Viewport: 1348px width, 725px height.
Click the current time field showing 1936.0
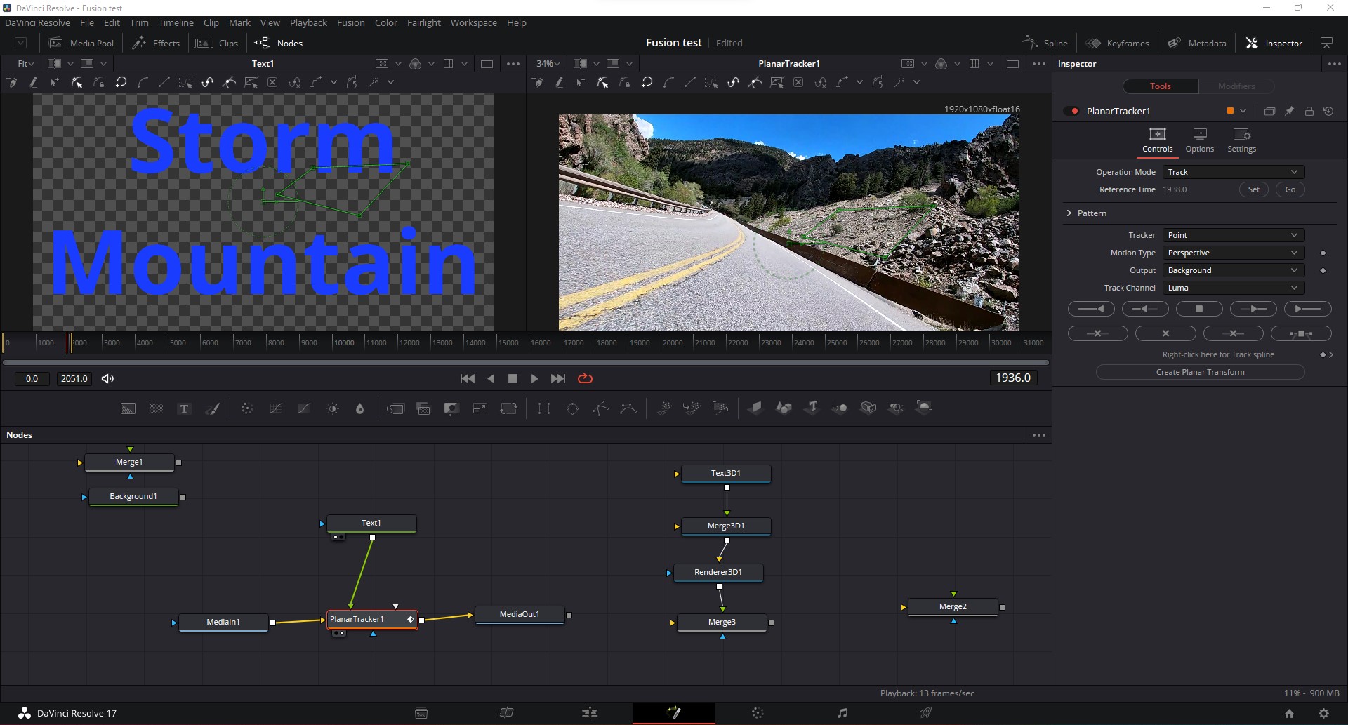(1013, 378)
